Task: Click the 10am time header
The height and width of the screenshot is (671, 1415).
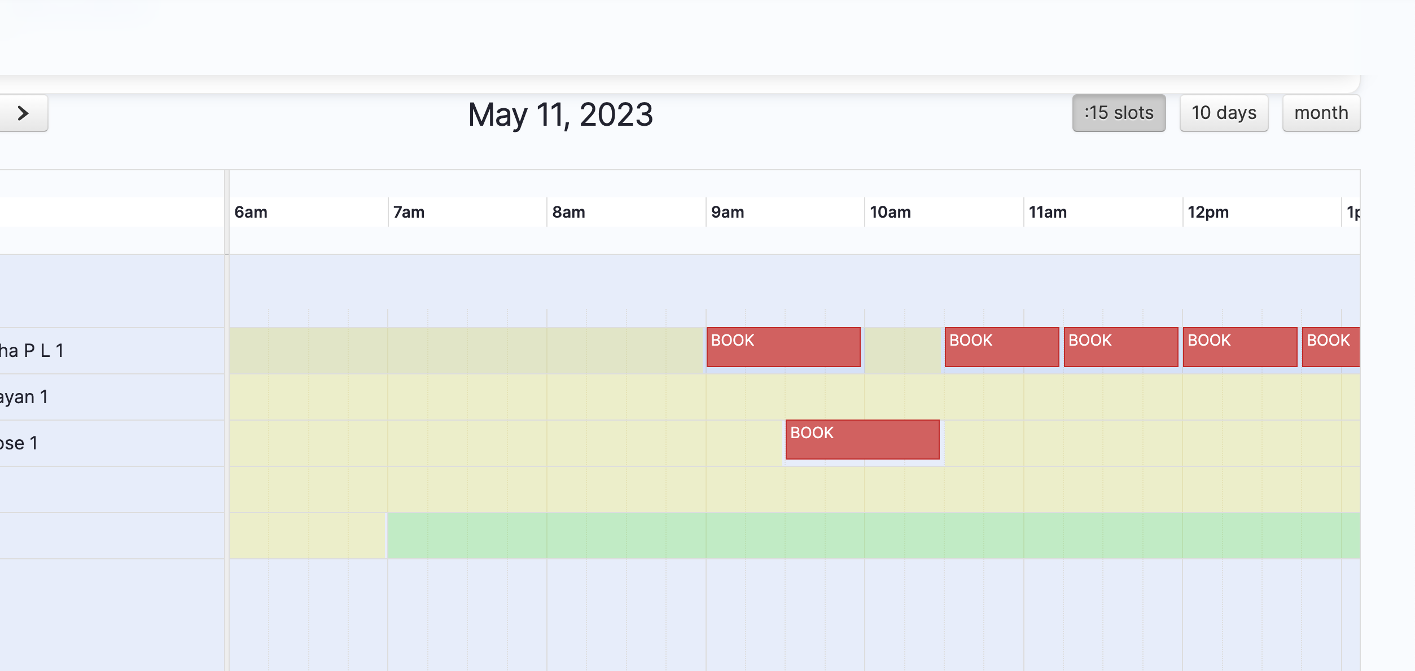Action: click(x=890, y=213)
